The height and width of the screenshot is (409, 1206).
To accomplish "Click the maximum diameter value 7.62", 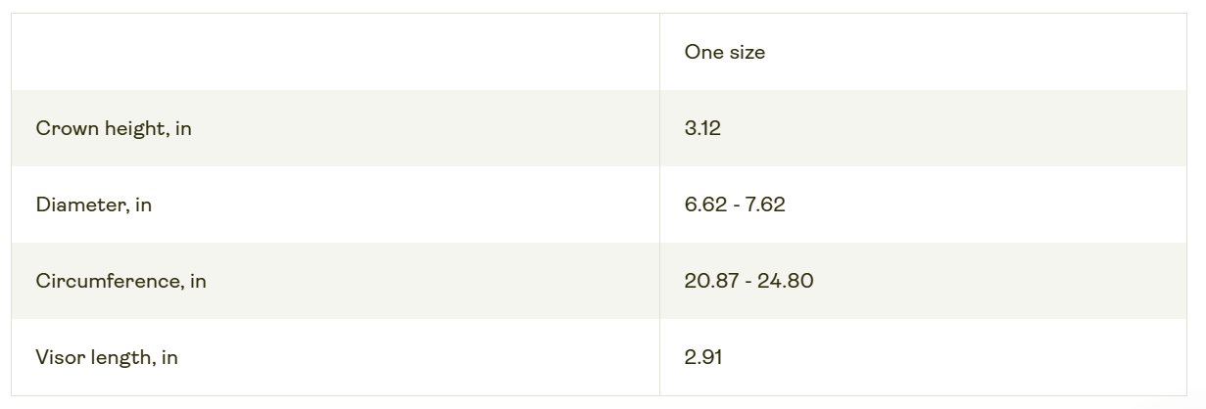I will pos(764,204).
